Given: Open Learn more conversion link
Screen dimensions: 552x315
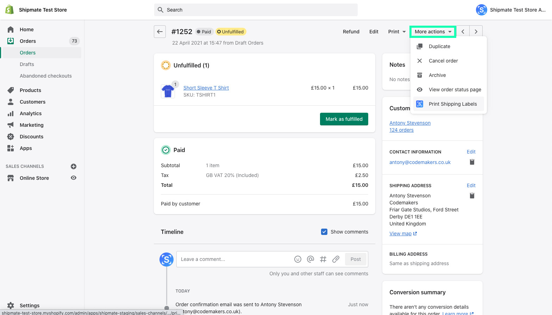Looking at the screenshot, I should pyautogui.click(x=458, y=313).
